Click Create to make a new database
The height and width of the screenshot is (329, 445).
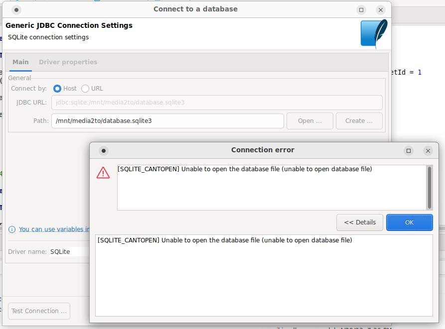click(359, 120)
